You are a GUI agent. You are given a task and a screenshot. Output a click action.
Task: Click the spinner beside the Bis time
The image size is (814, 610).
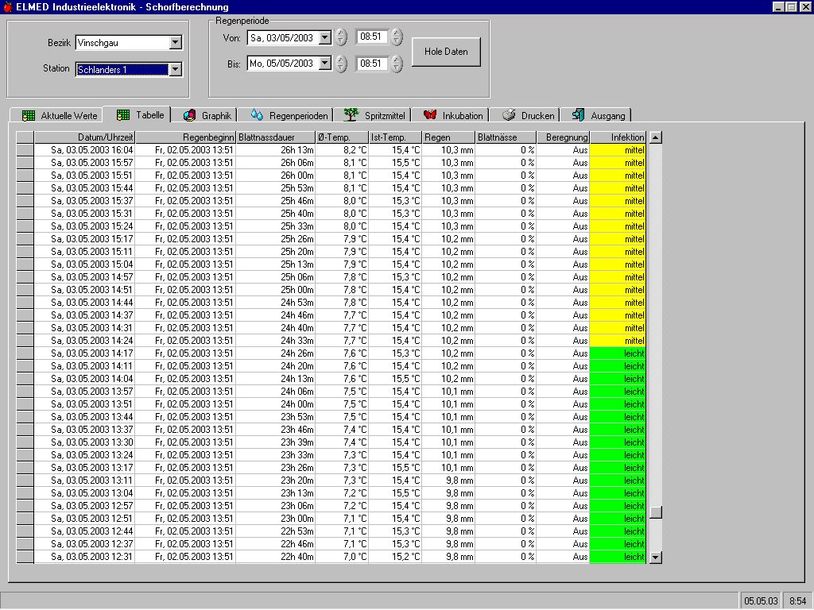point(397,64)
